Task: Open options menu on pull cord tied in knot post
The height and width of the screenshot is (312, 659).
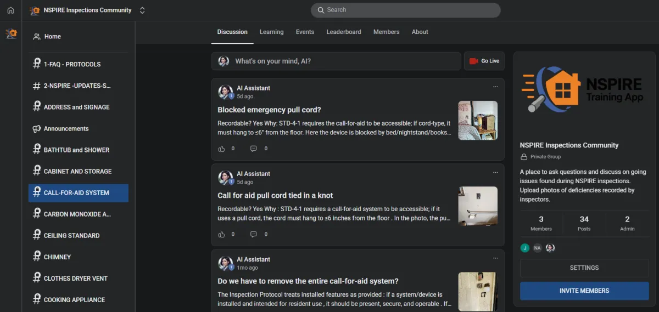Action: [495, 172]
